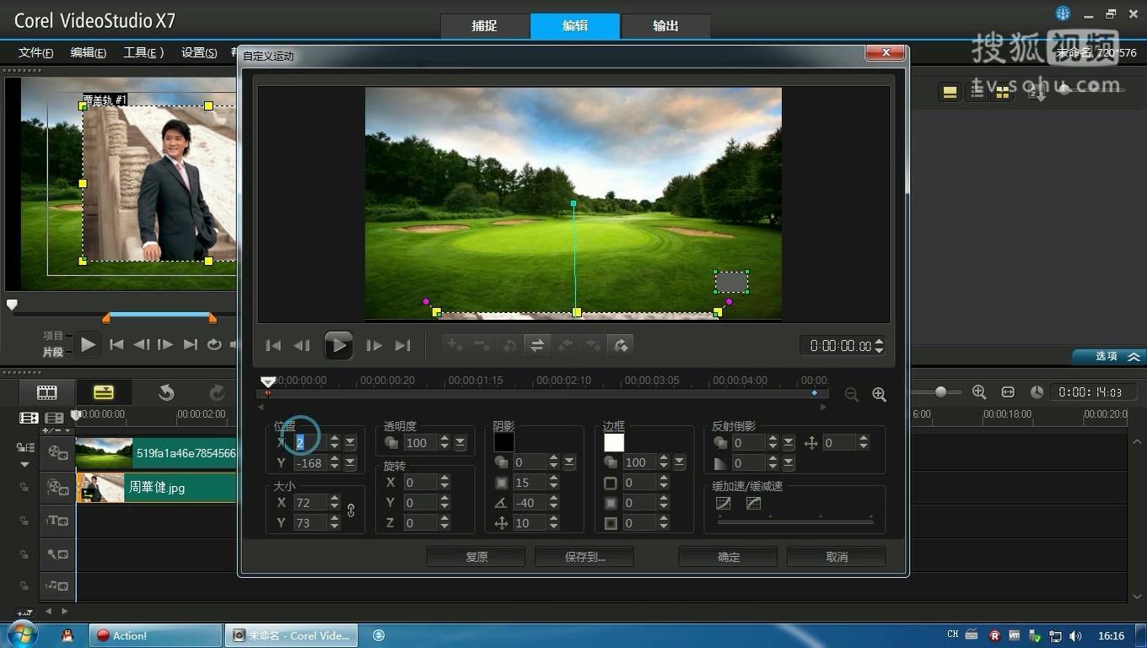The image size is (1147, 648).
Task: Adjust the ease in/ease out slider
Action: (x=795, y=521)
